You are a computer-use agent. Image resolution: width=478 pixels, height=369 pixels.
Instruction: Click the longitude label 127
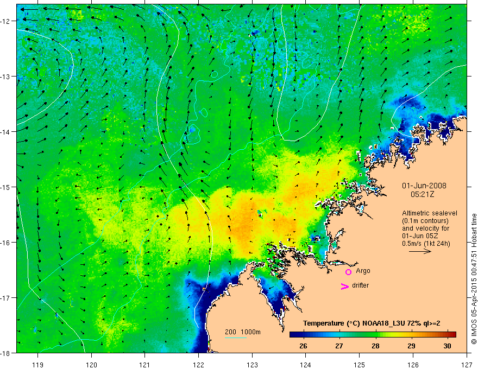467,365
